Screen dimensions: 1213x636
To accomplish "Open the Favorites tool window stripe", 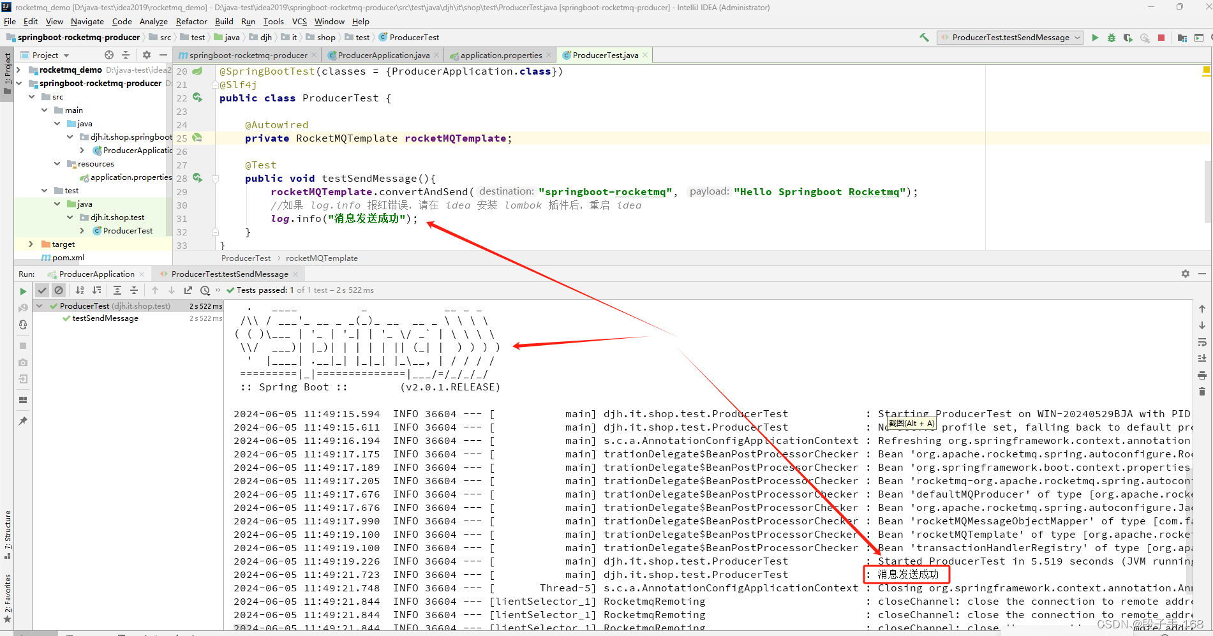I will (x=7, y=598).
